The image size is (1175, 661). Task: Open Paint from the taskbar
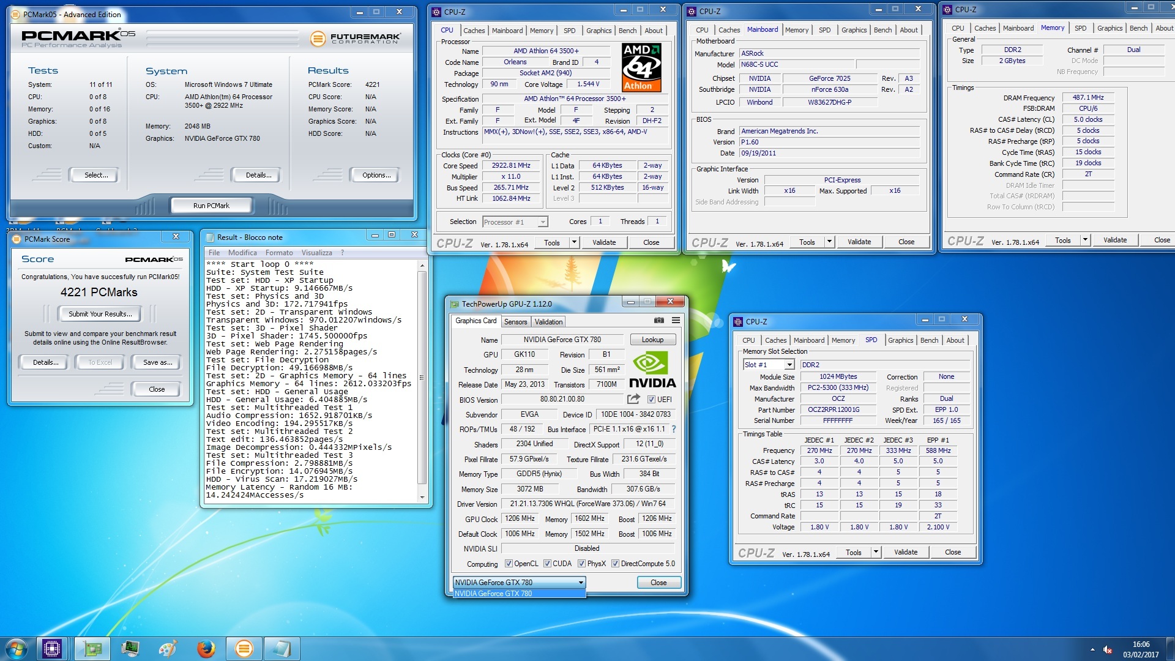point(168,649)
